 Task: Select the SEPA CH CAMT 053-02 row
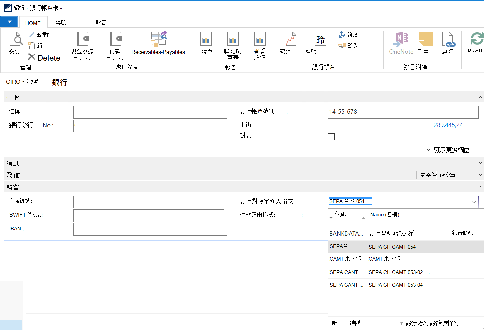pyautogui.click(x=406, y=272)
